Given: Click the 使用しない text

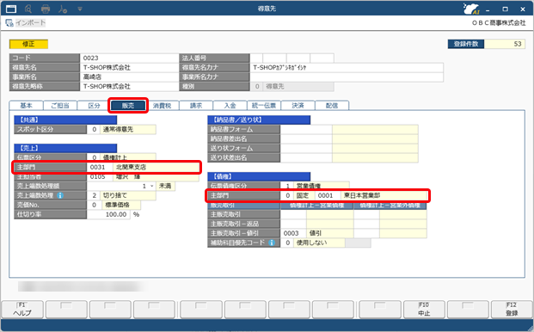Looking at the screenshot, I should pos(311,243).
